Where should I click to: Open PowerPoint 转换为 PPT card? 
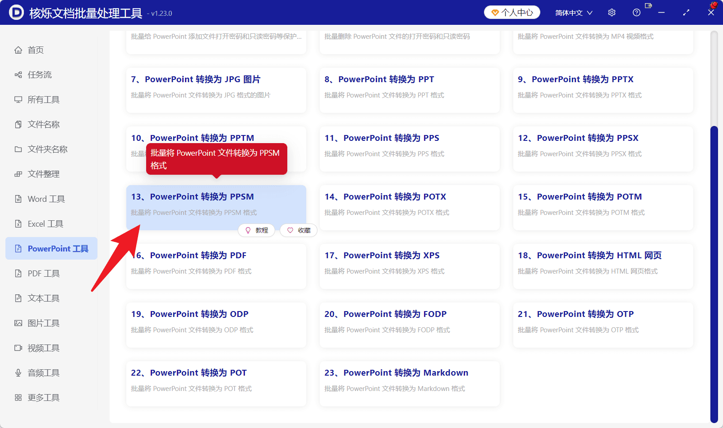pyautogui.click(x=410, y=90)
